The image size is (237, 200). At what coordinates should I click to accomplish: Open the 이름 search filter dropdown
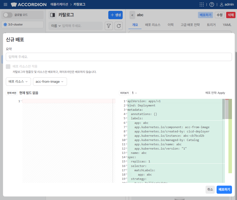click(56, 26)
